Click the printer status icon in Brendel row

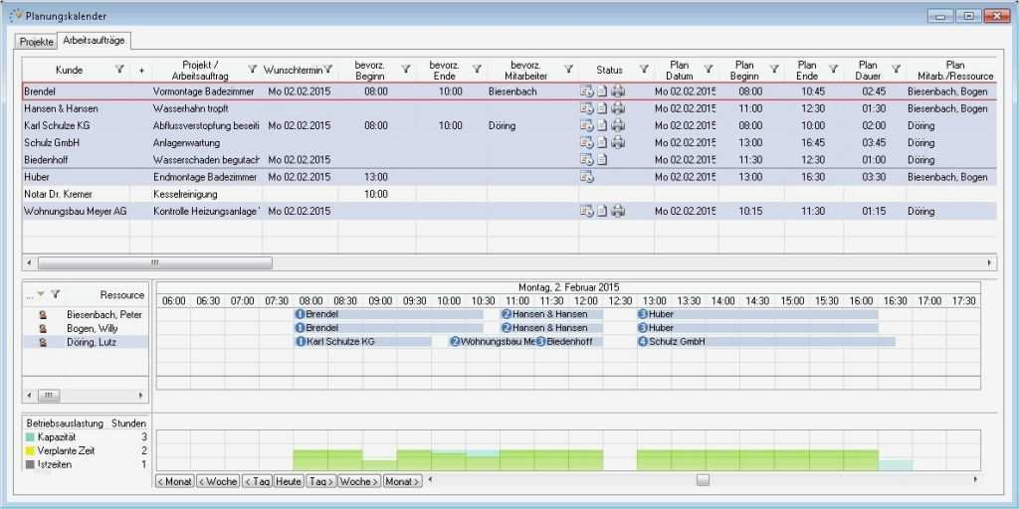(x=618, y=91)
